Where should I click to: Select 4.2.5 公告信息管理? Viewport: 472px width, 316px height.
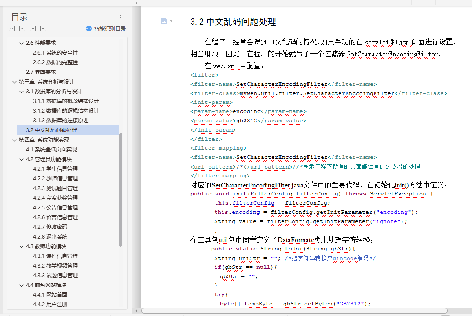[55, 208]
